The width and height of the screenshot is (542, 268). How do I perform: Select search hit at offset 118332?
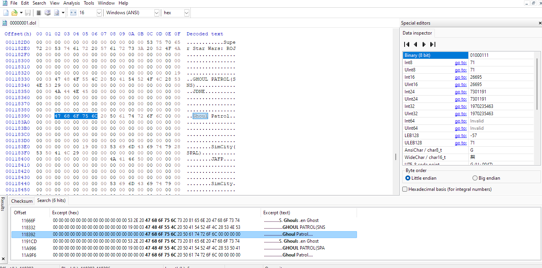click(184, 227)
